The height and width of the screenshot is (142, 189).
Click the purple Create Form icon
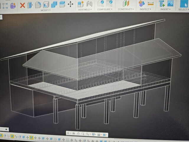click(13, 6)
